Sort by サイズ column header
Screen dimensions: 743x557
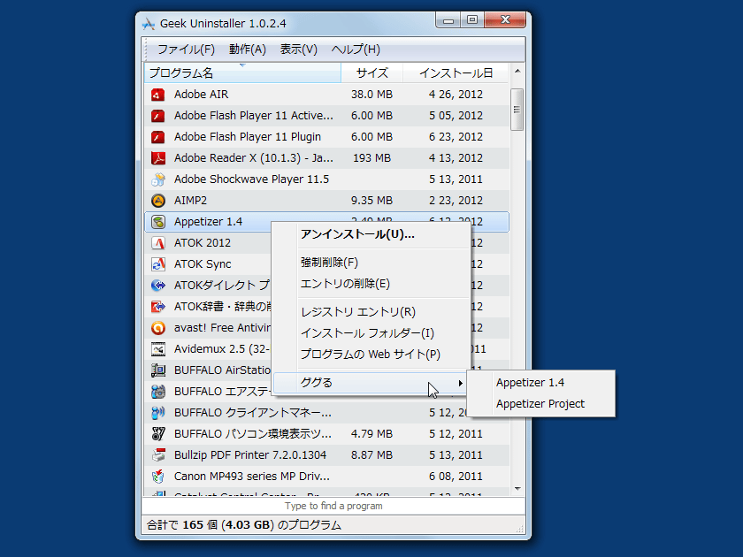(372, 72)
